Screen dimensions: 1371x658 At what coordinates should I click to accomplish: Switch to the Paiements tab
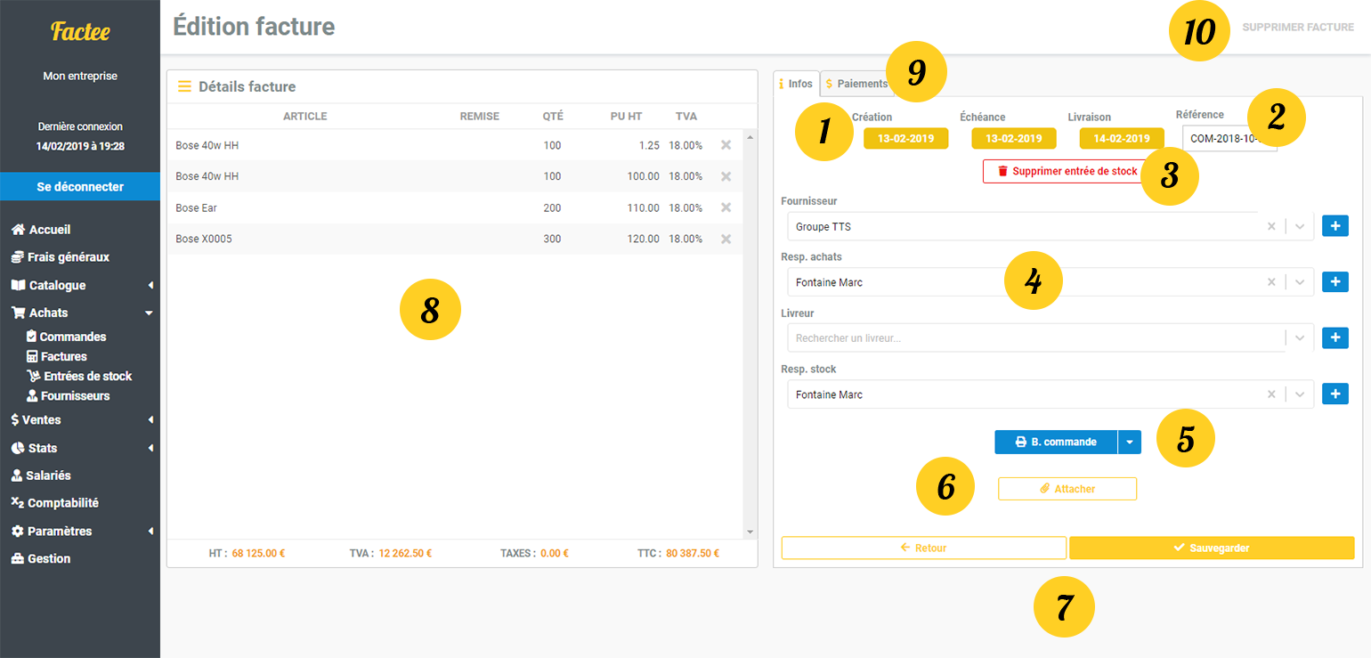(856, 84)
